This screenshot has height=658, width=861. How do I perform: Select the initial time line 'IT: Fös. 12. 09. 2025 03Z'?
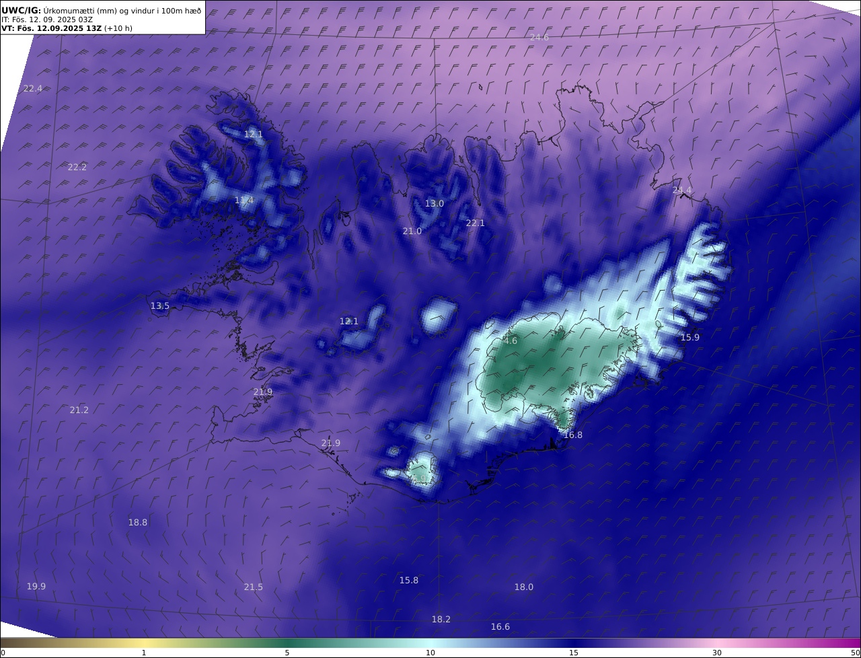pyautogui.click(x=47, y=20)
